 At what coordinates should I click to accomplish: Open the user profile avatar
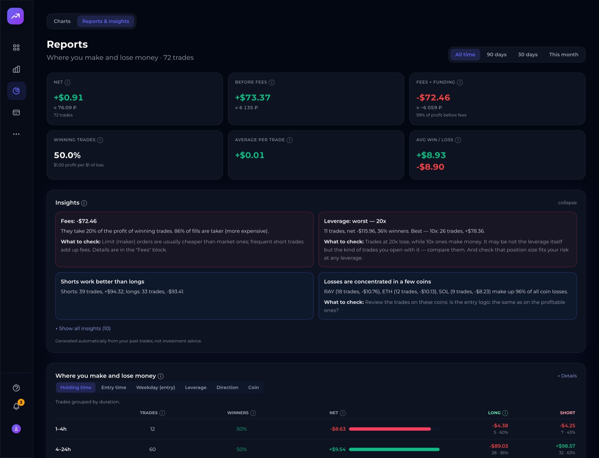click(16, 429)
